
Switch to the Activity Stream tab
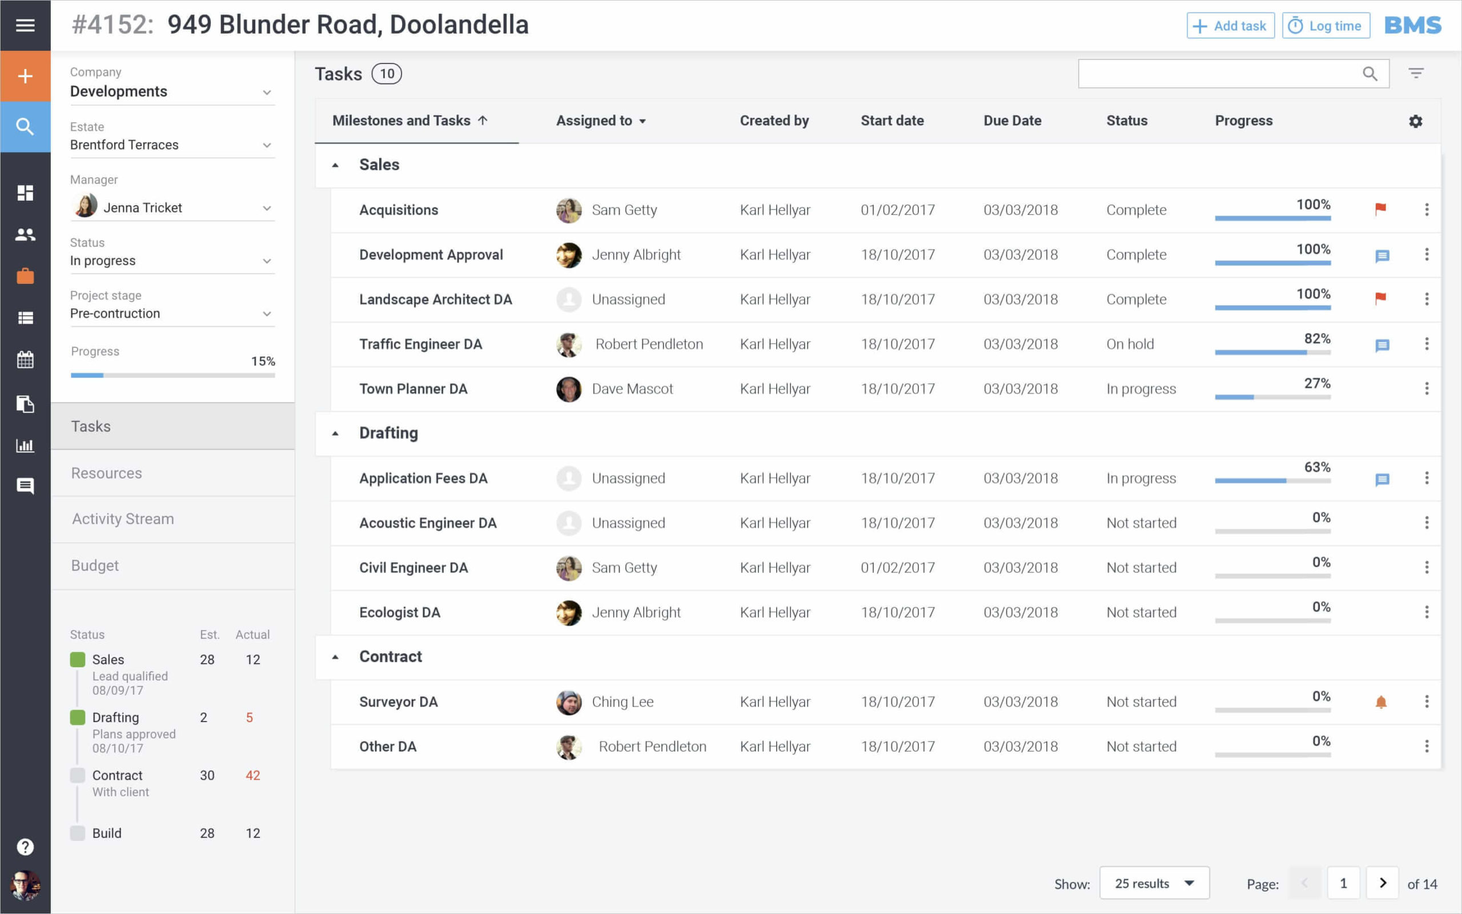(123, 519)
